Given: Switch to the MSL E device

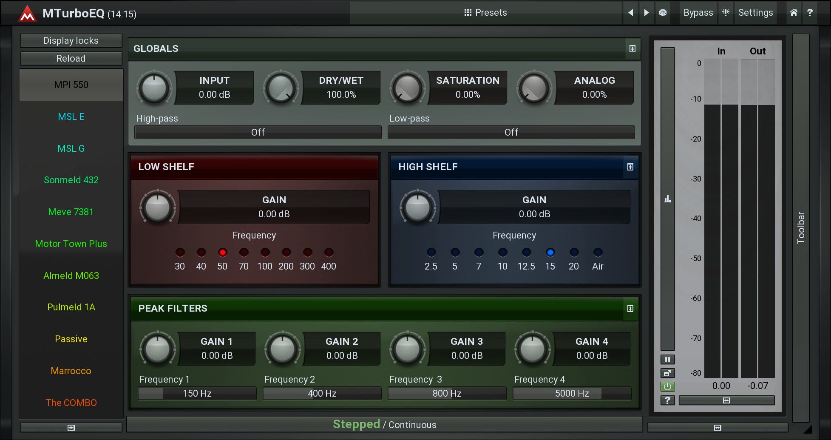Looking at the screenshot, I should coord(71,116).
